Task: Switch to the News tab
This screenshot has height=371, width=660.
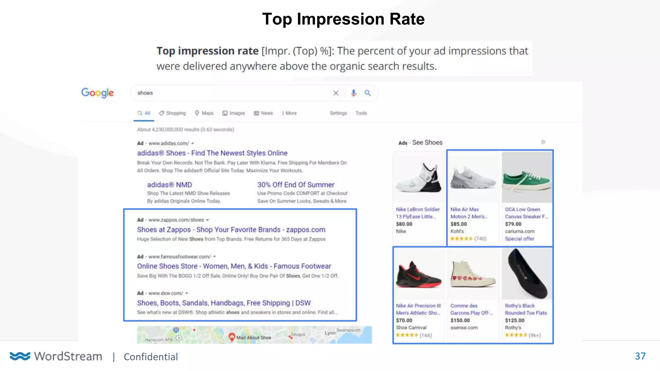Action: [263, 113]
